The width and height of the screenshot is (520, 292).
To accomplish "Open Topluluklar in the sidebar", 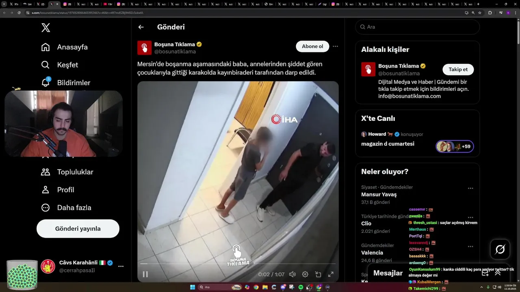I will 67,172.
